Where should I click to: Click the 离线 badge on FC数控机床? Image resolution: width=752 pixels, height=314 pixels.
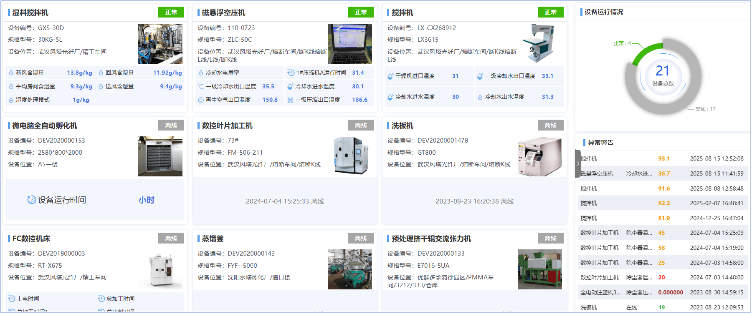pyautogui.click(x=171, y=239)
